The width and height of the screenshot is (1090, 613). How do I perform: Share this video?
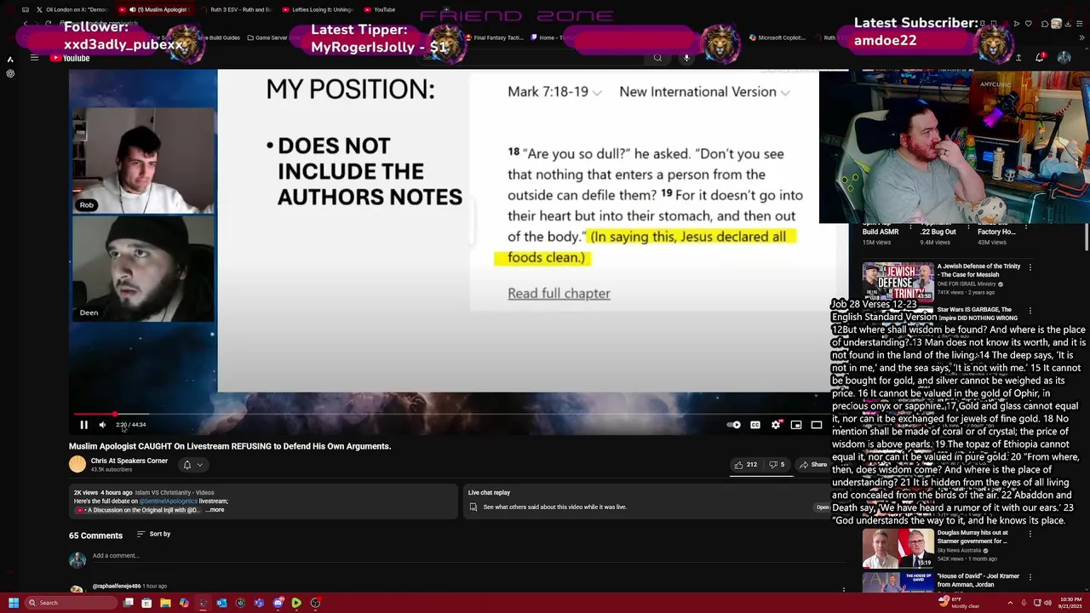813,465
